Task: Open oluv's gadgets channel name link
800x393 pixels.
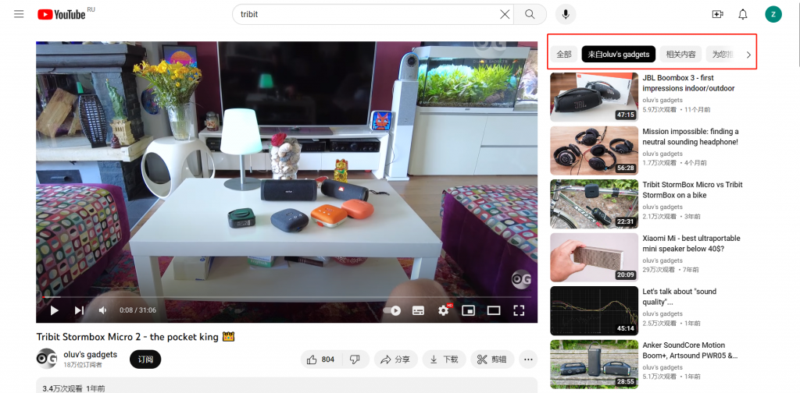Action: click(x=91, y=354)
